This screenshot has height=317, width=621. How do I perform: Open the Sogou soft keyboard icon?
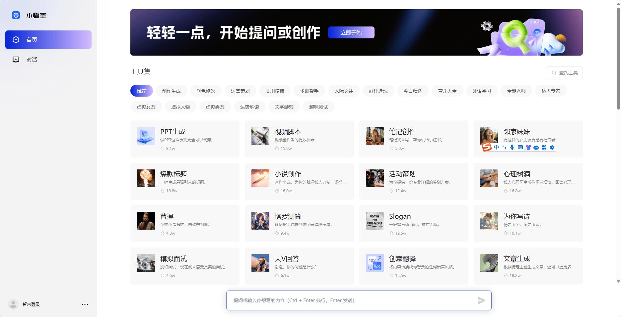[x=520, y=147]
